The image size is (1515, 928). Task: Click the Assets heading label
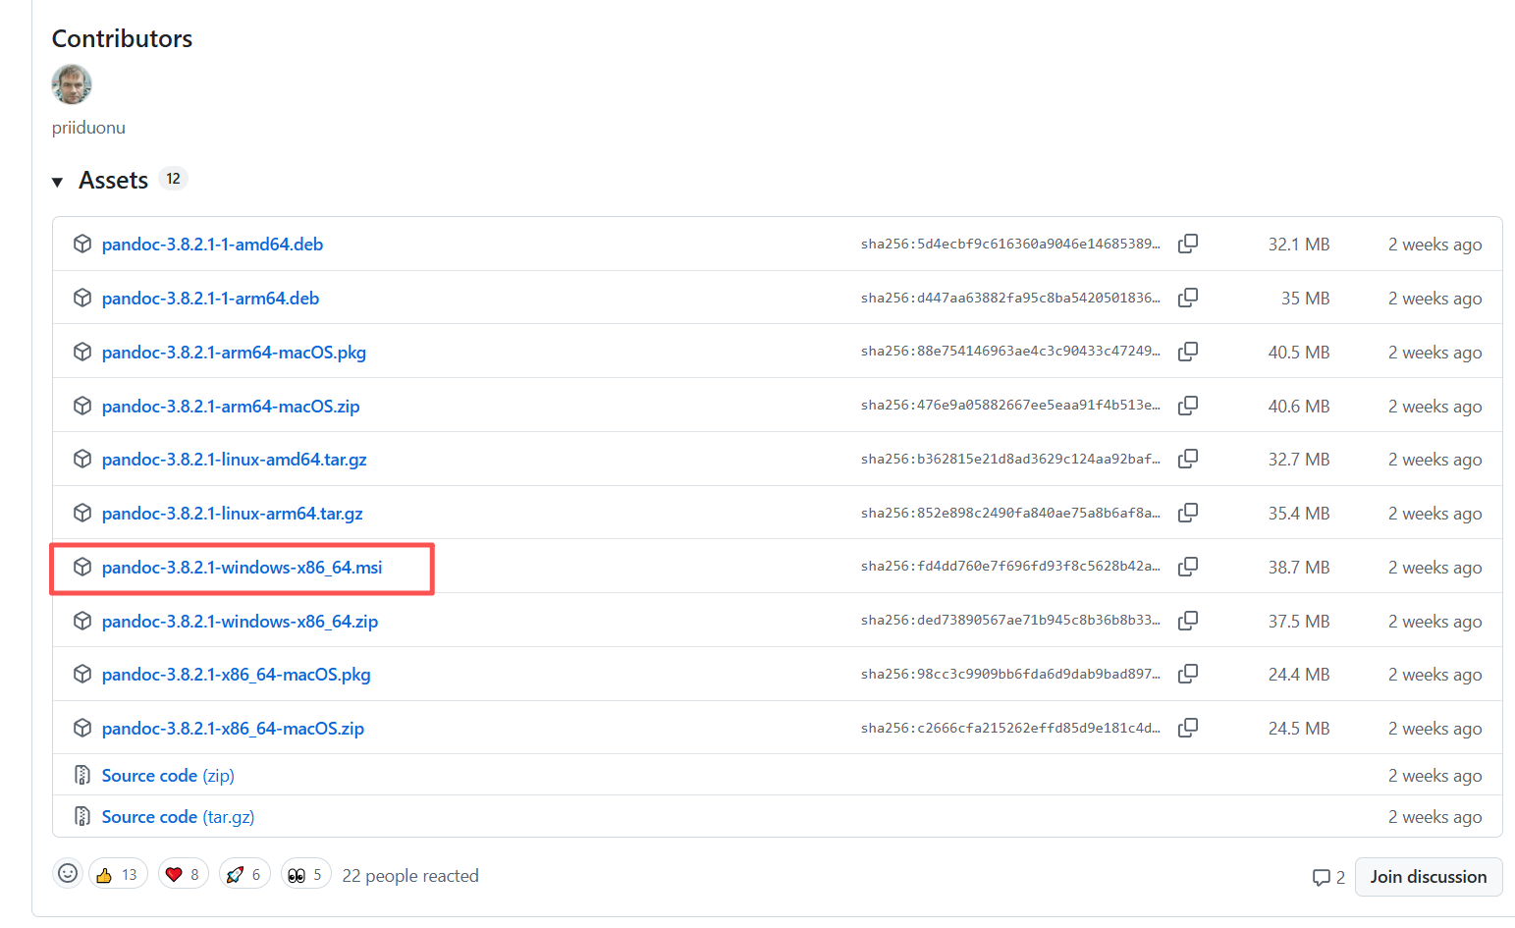point(113,181)
